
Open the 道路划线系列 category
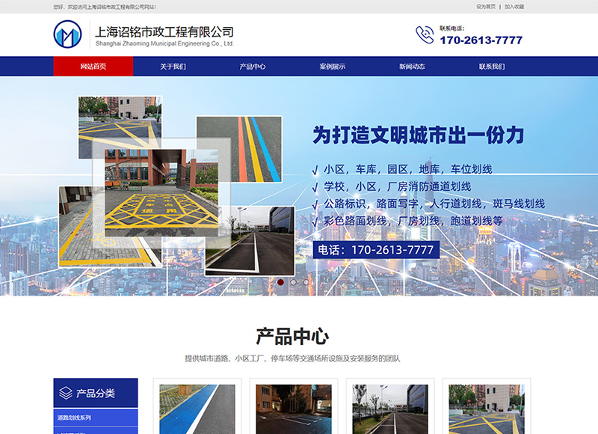(96, 418)
